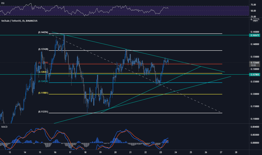The image size is (262, 155).
Task: Click date 22 on the time axis
Action: [x=146, y=152]
